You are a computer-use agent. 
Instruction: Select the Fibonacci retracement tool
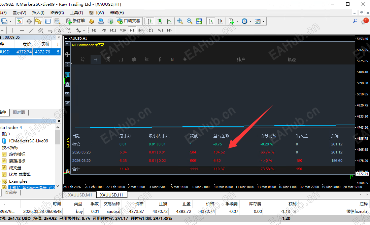click(50, 30)
